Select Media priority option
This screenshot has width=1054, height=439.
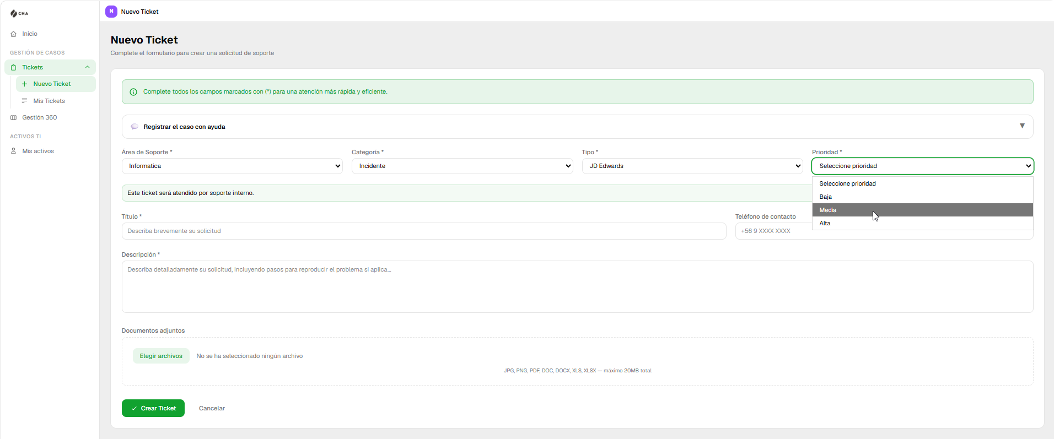coord(923,210)
